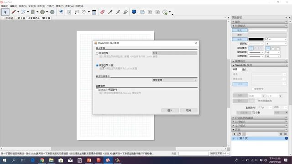The width and height of the screenshot is (292, 164).
Task: Open the Text menu
Action: pyautogui.click(x=32, y=6)
